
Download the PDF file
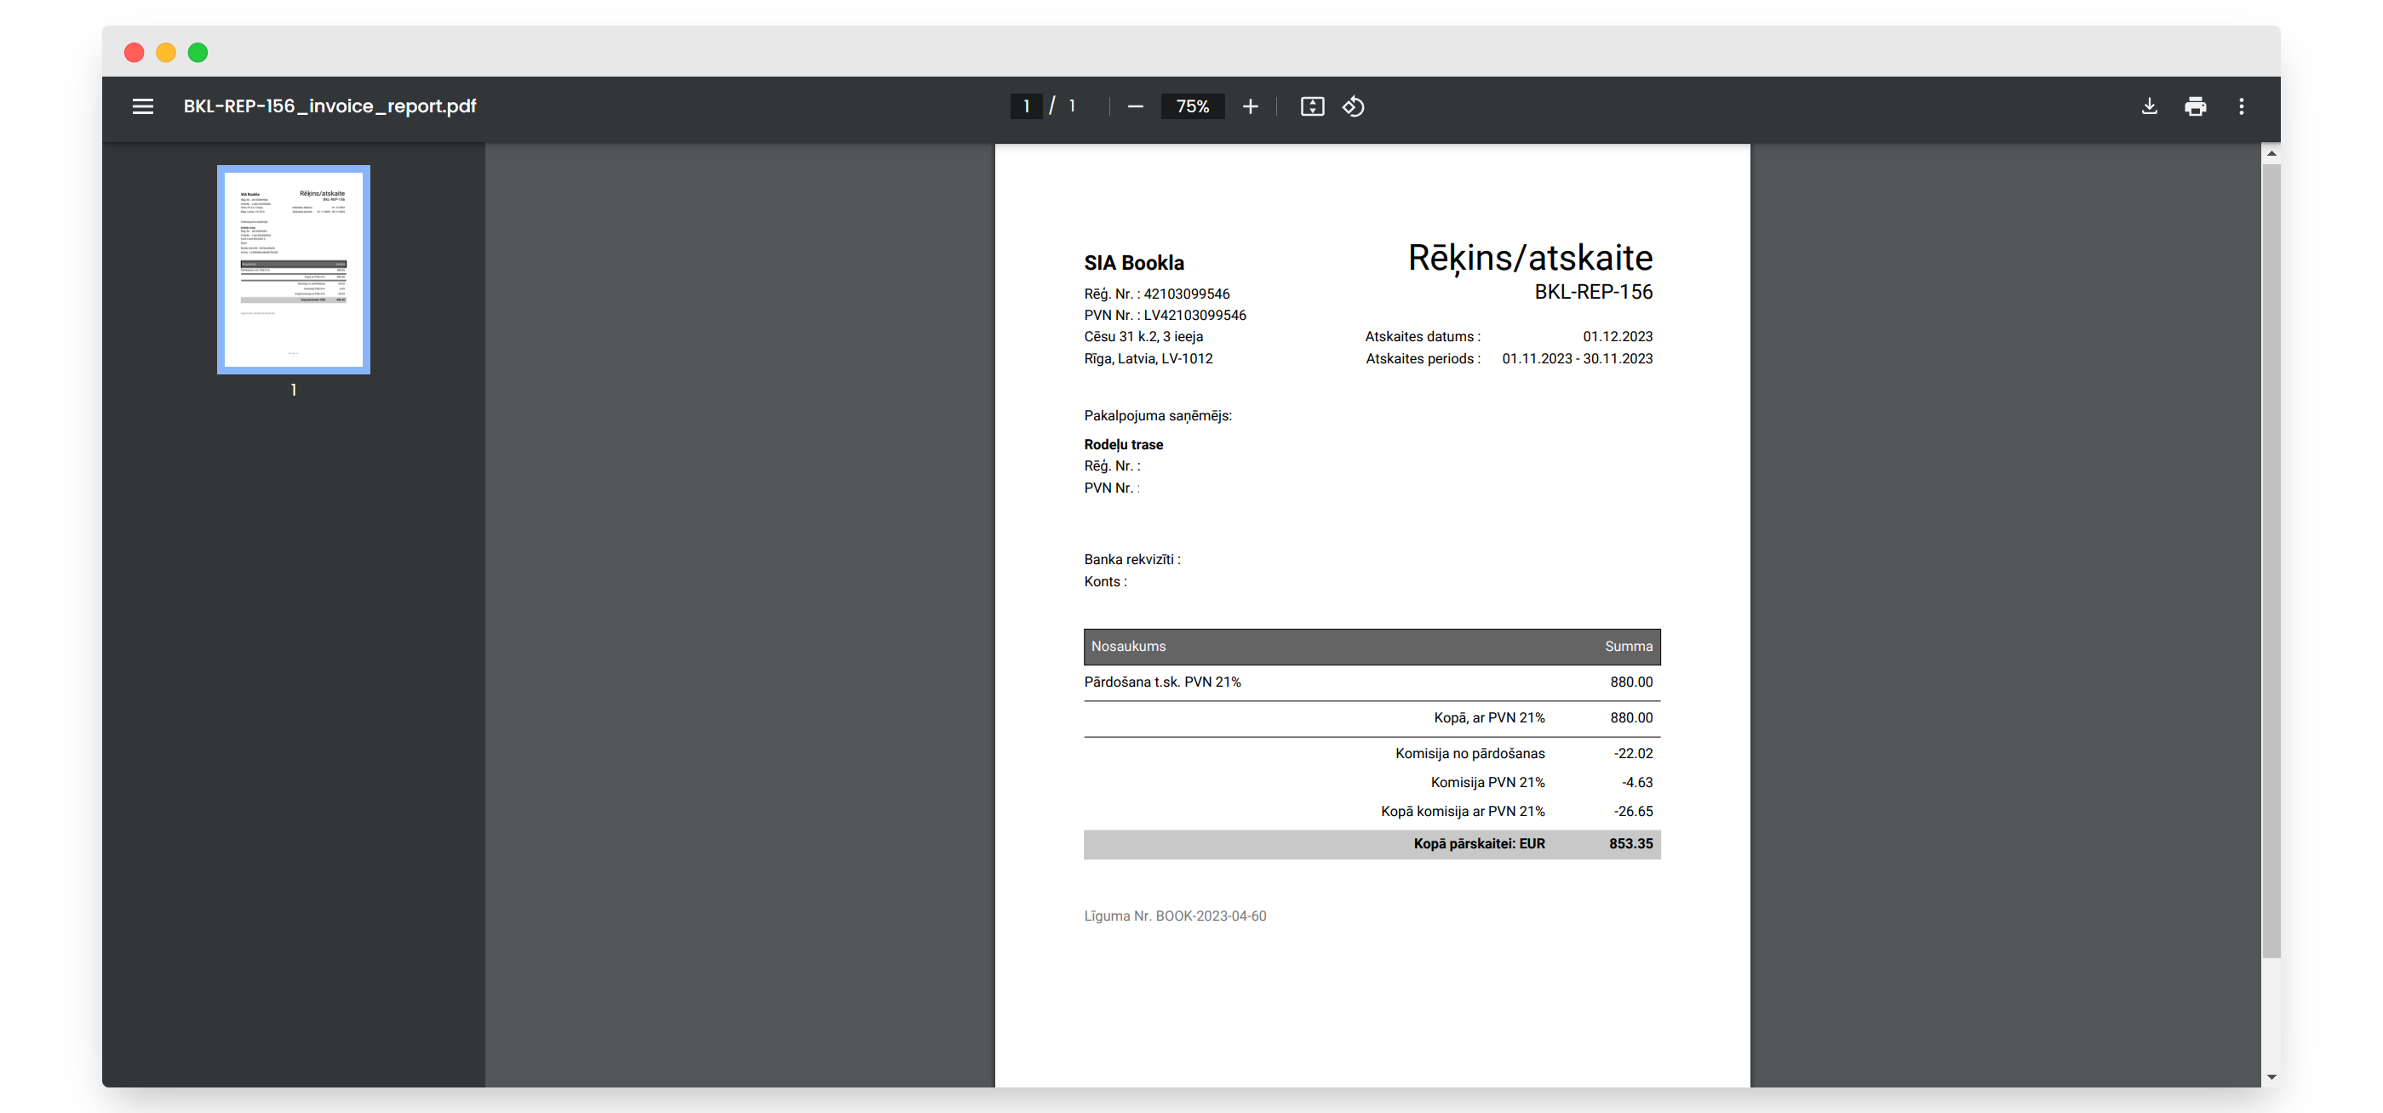click(2149, 106)
